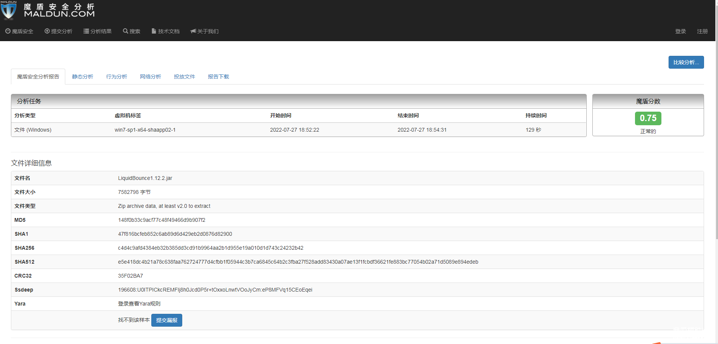718x344 pixels.
Task: Switch to the 报告下载 tab
Action: [x=218, y=77]
